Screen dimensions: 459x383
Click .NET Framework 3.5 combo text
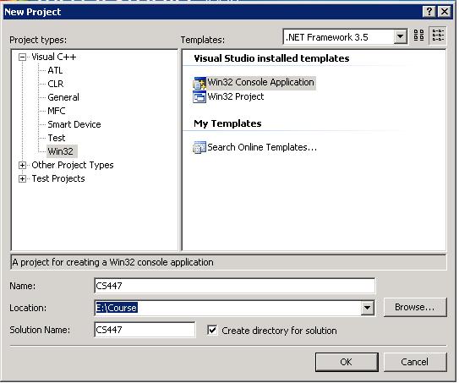[327, 37]
